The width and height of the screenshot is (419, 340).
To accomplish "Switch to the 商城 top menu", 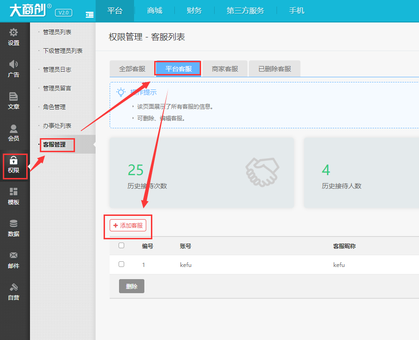I will point(155,11).
